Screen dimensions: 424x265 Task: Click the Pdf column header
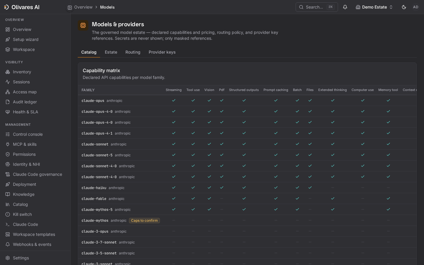click(222, 90)
